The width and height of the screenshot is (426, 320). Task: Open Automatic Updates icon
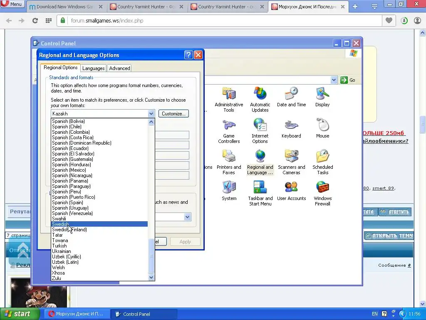tap(260, 99)
